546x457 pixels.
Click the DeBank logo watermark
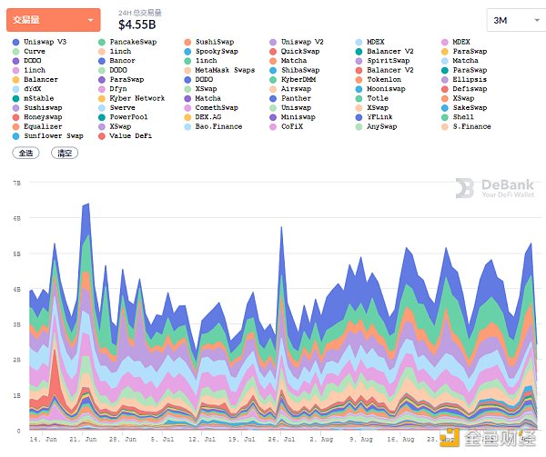[x=495, y=189]
